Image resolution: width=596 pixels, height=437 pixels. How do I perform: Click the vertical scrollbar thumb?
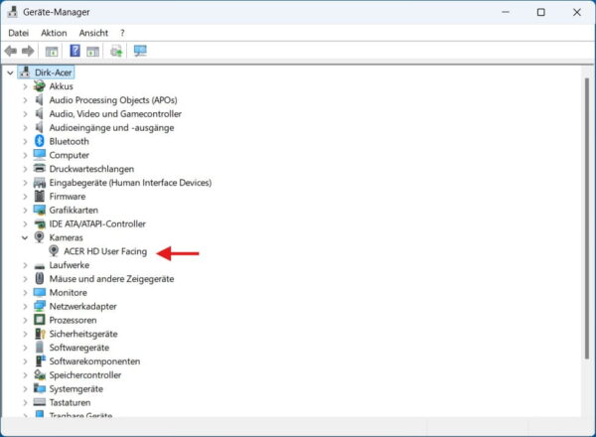(587, 218)
